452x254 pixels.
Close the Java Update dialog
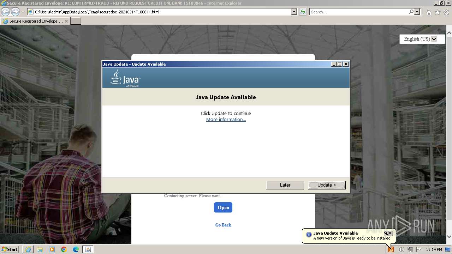[x=346, y=64]
